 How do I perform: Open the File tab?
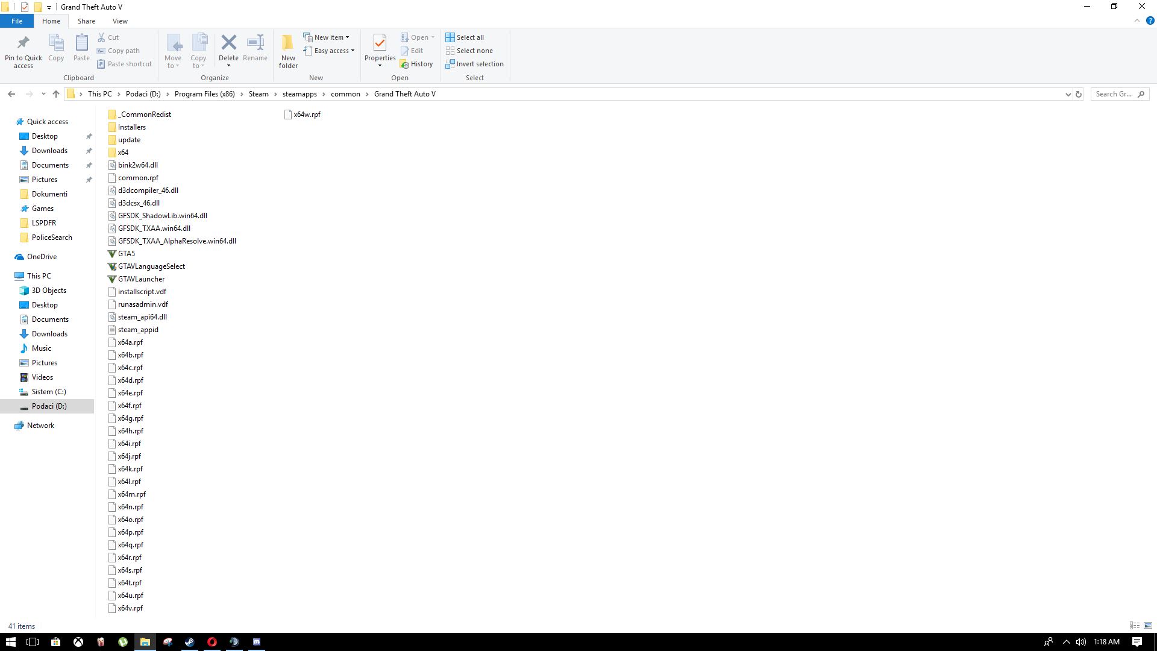(17, 21)
